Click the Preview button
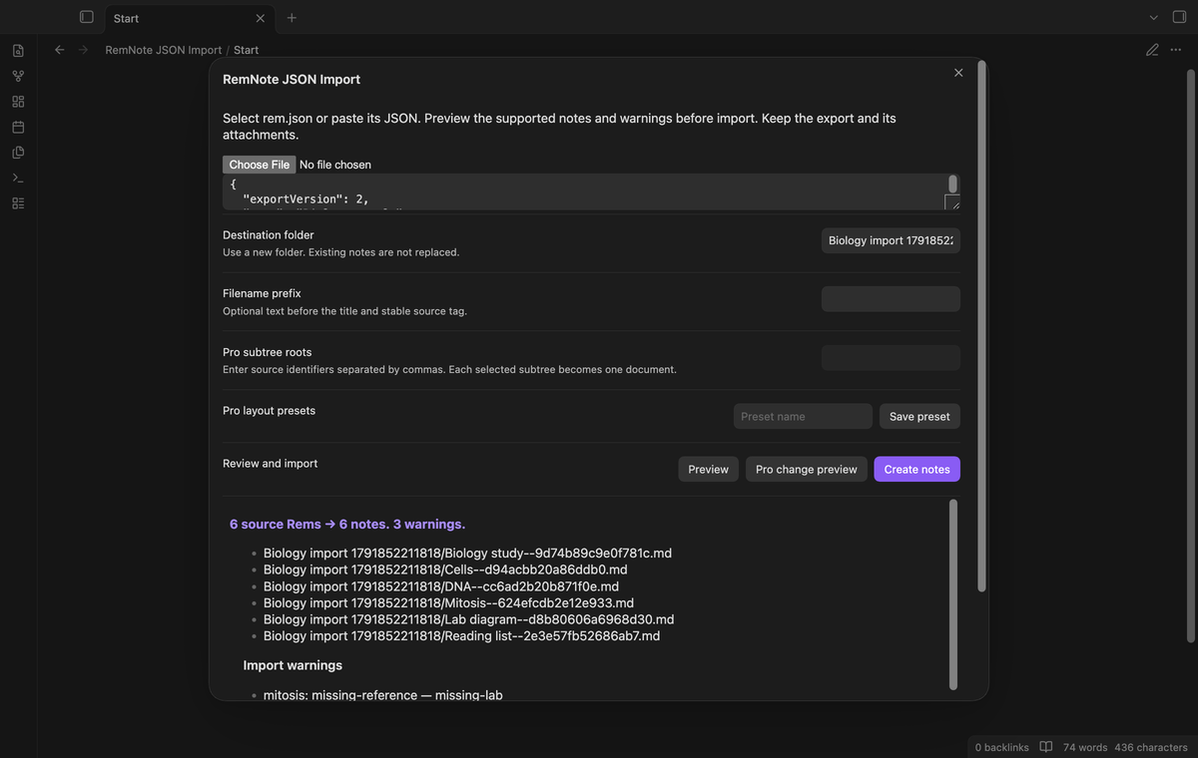The image size is (1198, 758). 708,469
